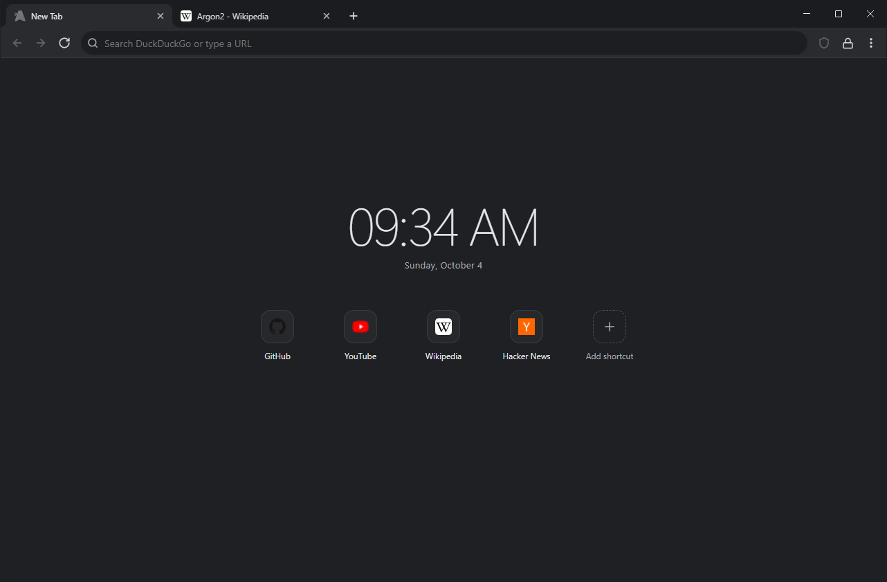
Task: Open the shield protection icon
Action: 824,43
